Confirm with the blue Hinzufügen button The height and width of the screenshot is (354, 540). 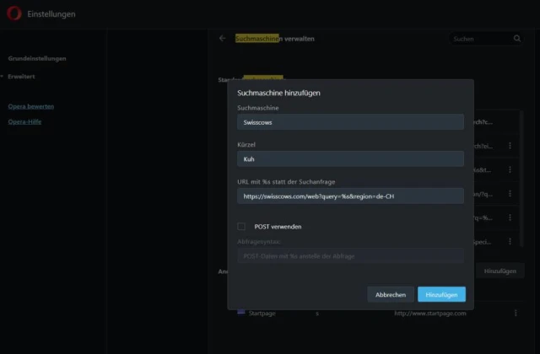pos(441,294)
